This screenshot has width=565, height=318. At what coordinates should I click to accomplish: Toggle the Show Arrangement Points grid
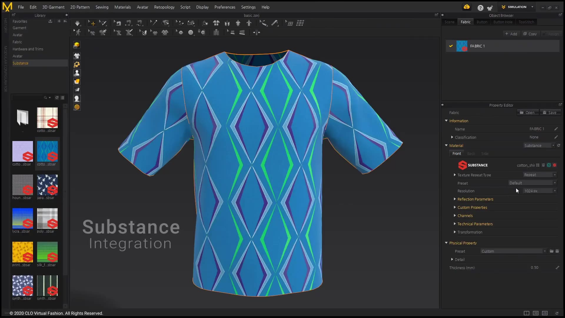click(300, 23)
